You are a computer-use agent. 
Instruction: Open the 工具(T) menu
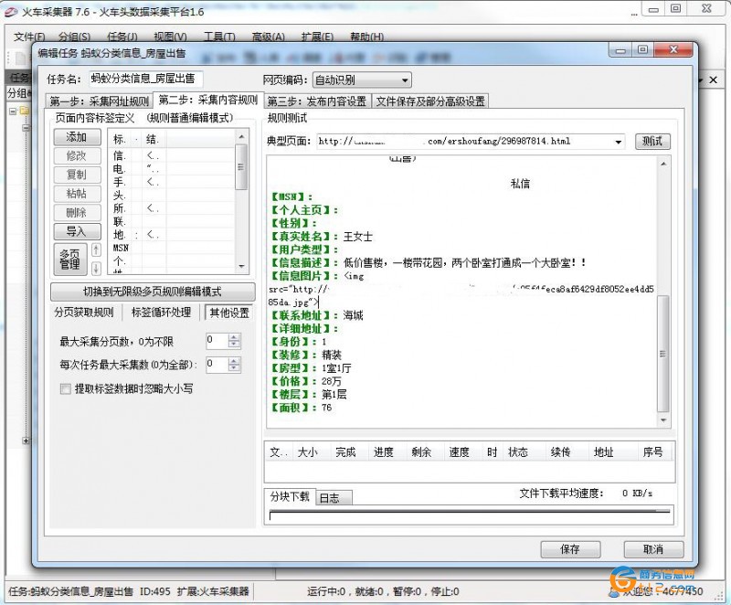tap(219, 37)
